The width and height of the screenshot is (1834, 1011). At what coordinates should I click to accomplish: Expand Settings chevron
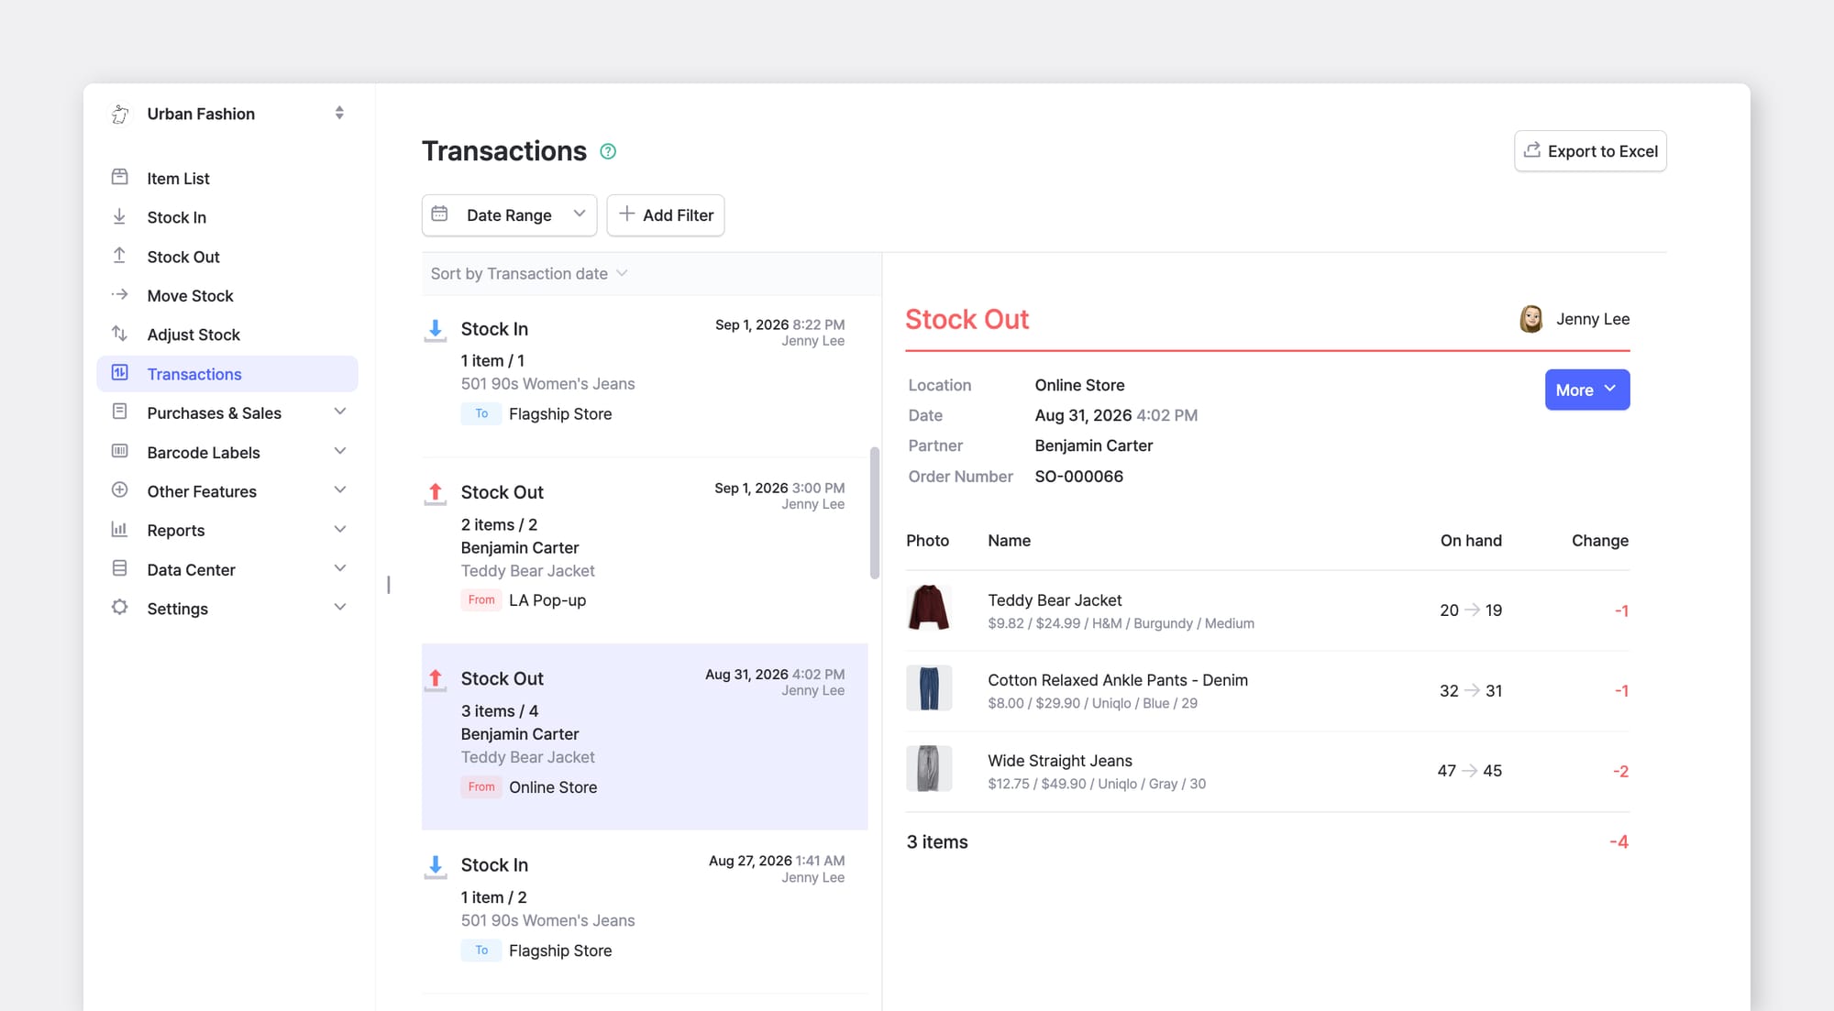pyautogui.click(x=340, y=608)
